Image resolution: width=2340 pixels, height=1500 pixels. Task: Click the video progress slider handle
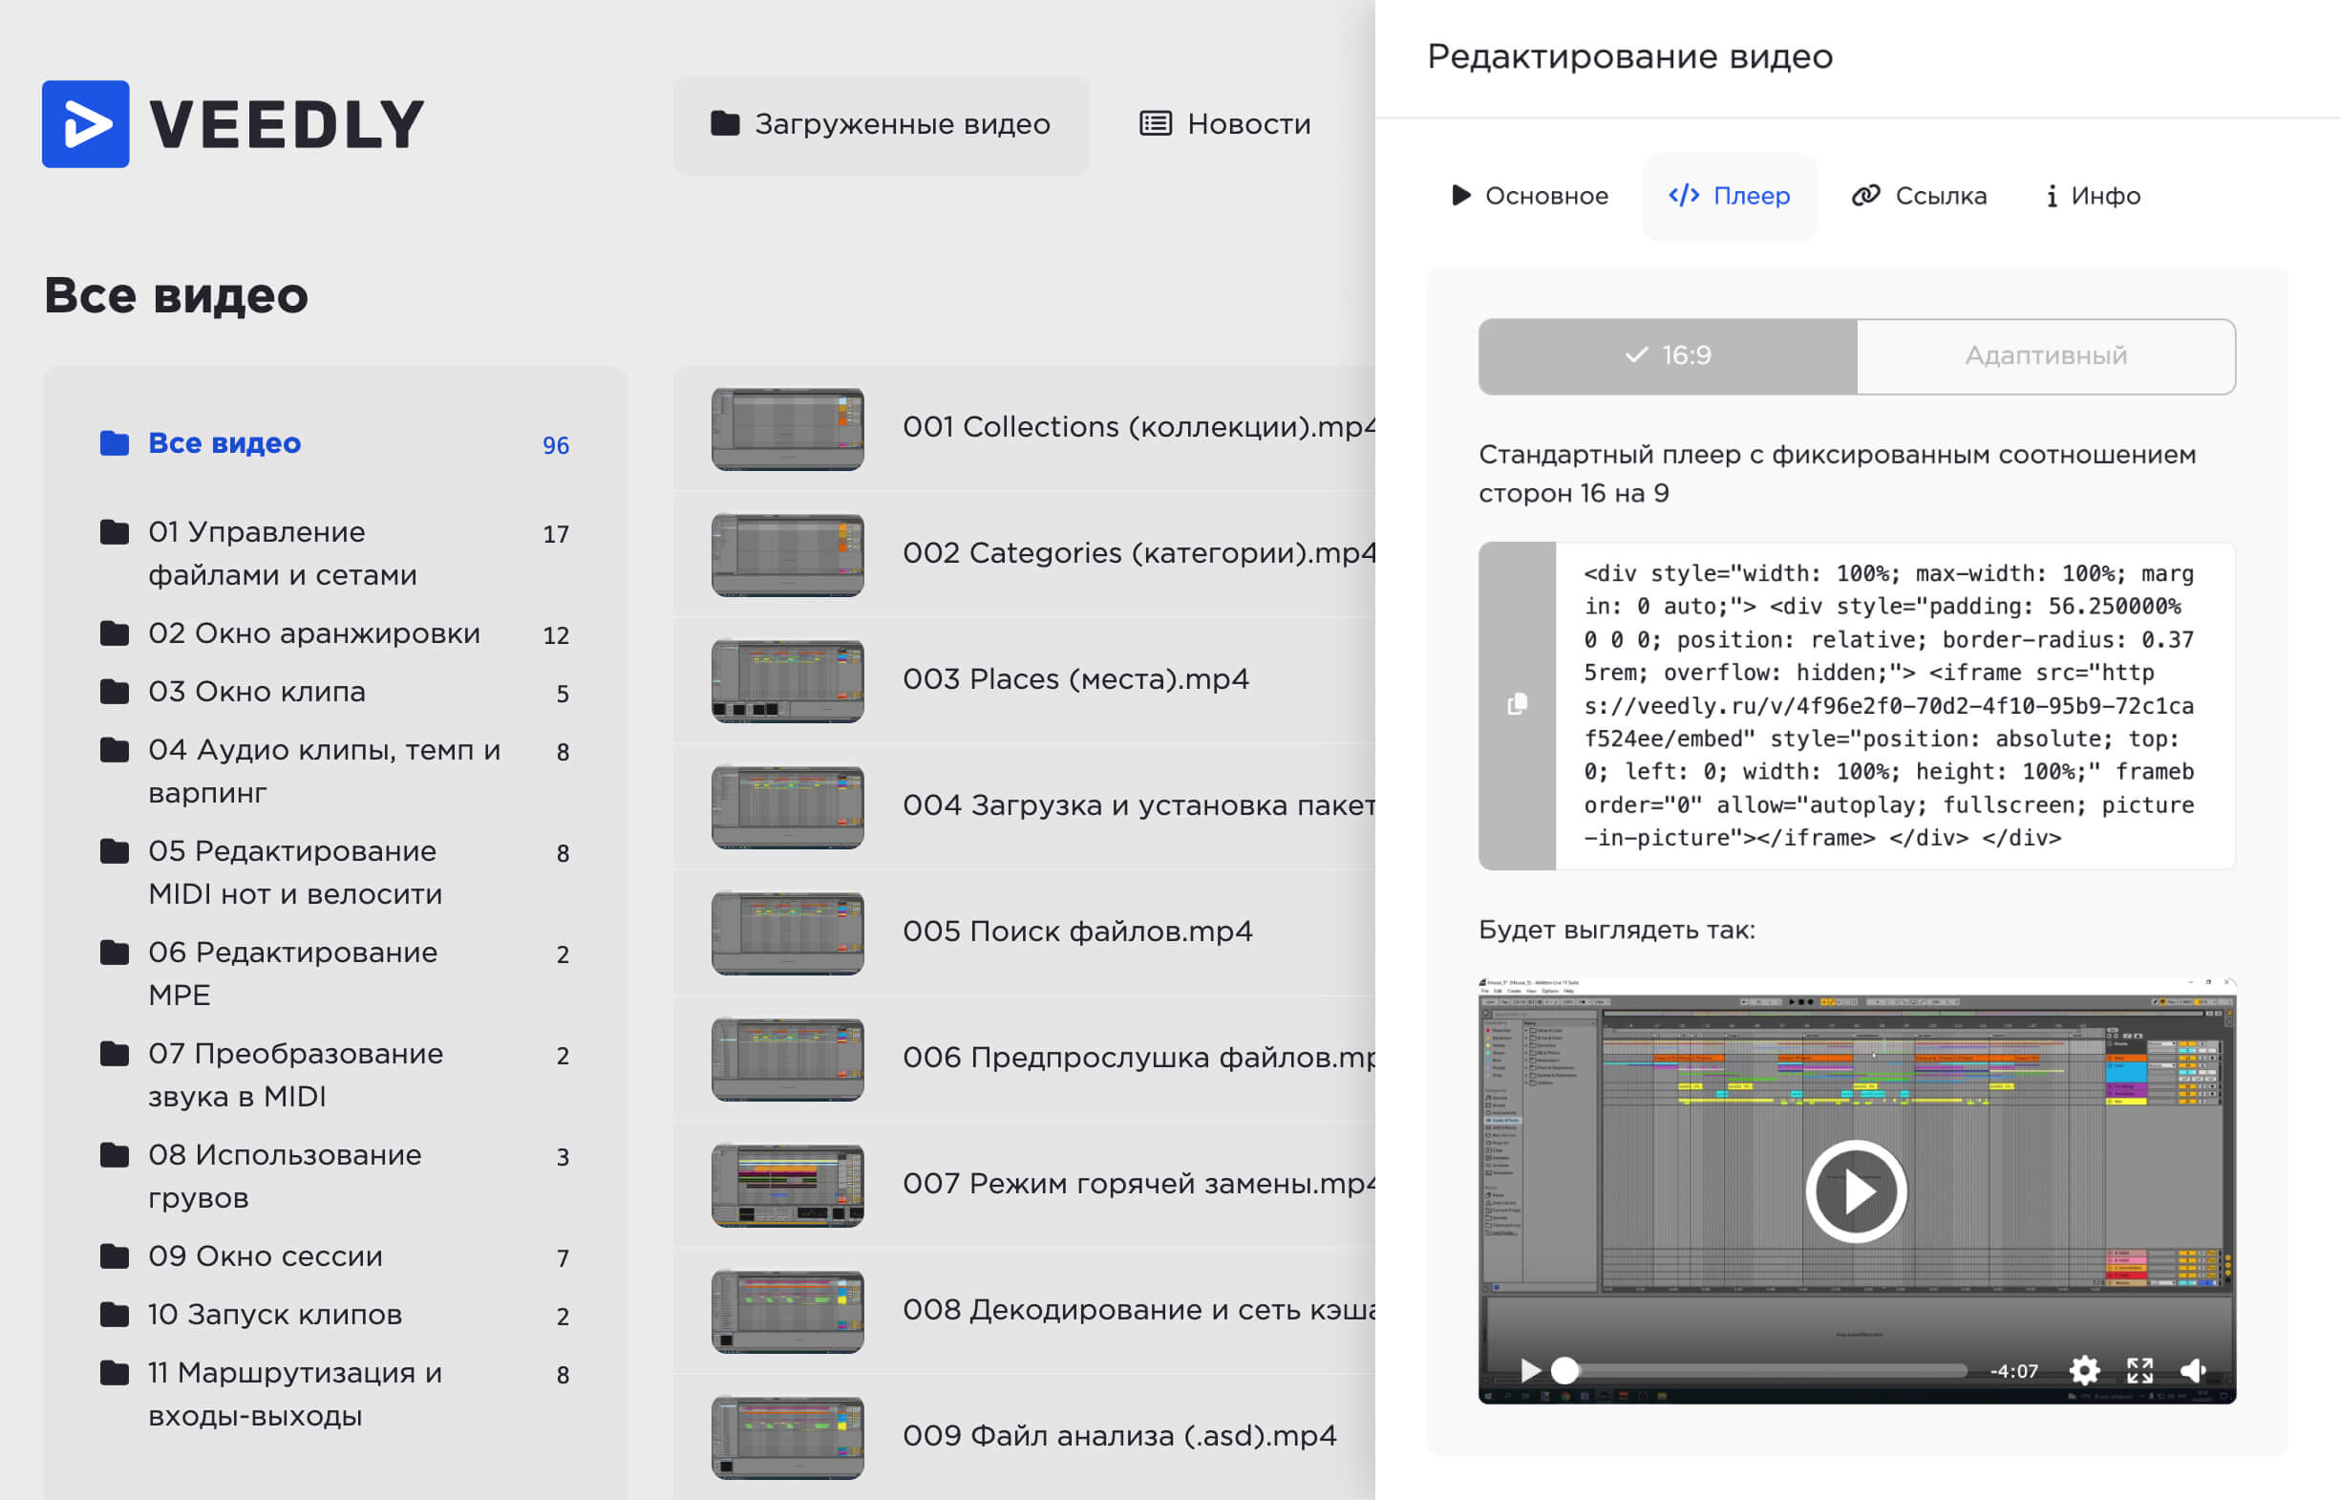(1564, 1370)
